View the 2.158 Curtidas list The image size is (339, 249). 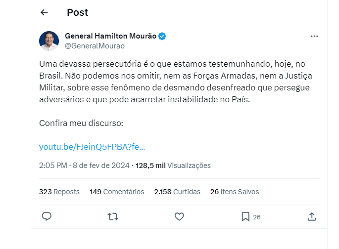(x=177, y=192)
